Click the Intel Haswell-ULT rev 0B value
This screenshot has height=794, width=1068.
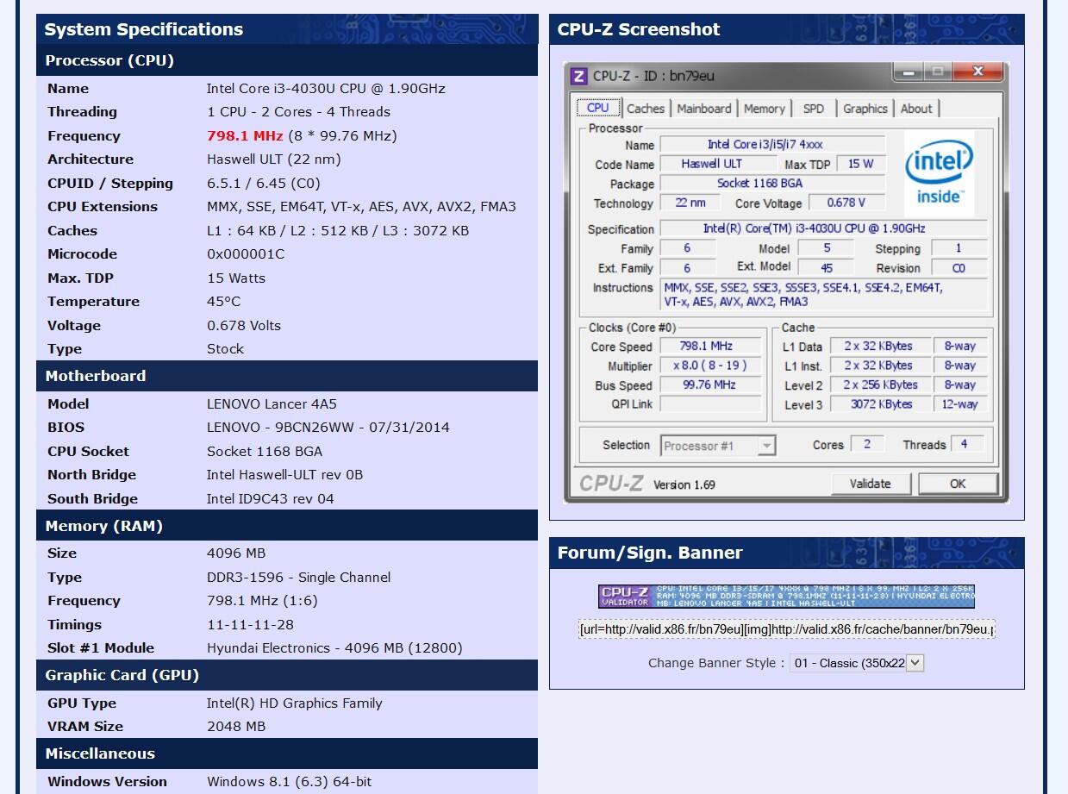coord(285,475)
